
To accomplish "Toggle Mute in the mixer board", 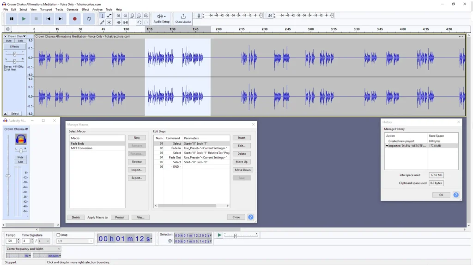I will pyautogui.click(x=20, y=157).
